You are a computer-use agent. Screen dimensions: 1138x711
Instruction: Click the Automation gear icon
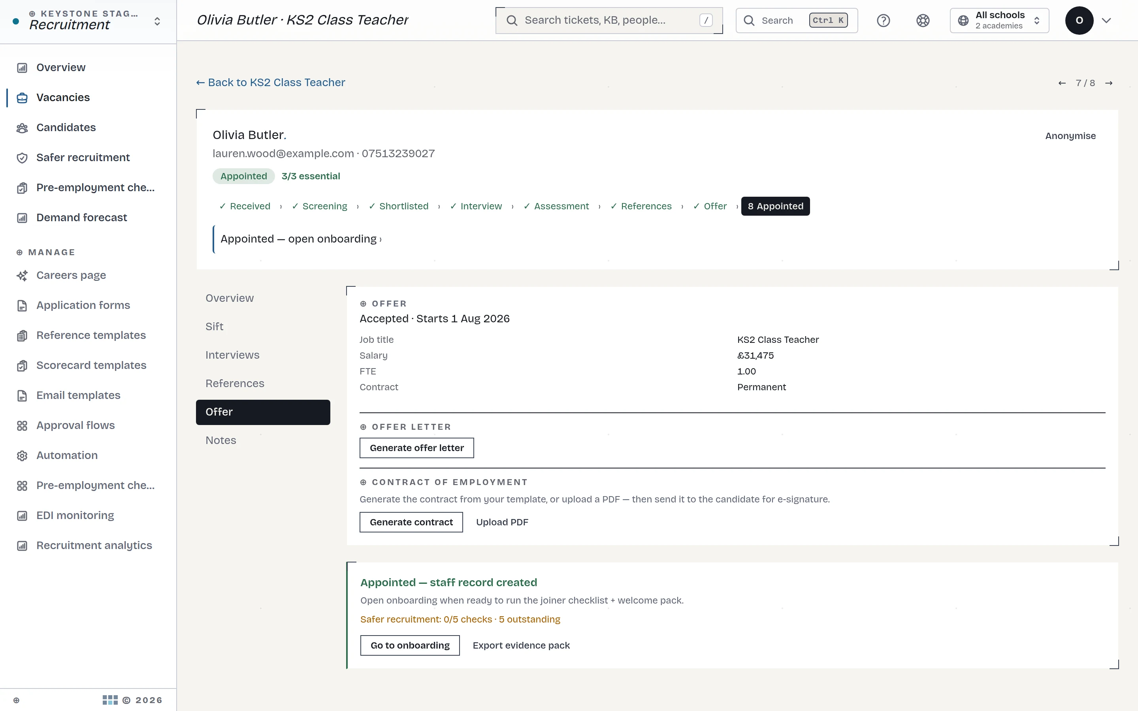coord(22,456)
